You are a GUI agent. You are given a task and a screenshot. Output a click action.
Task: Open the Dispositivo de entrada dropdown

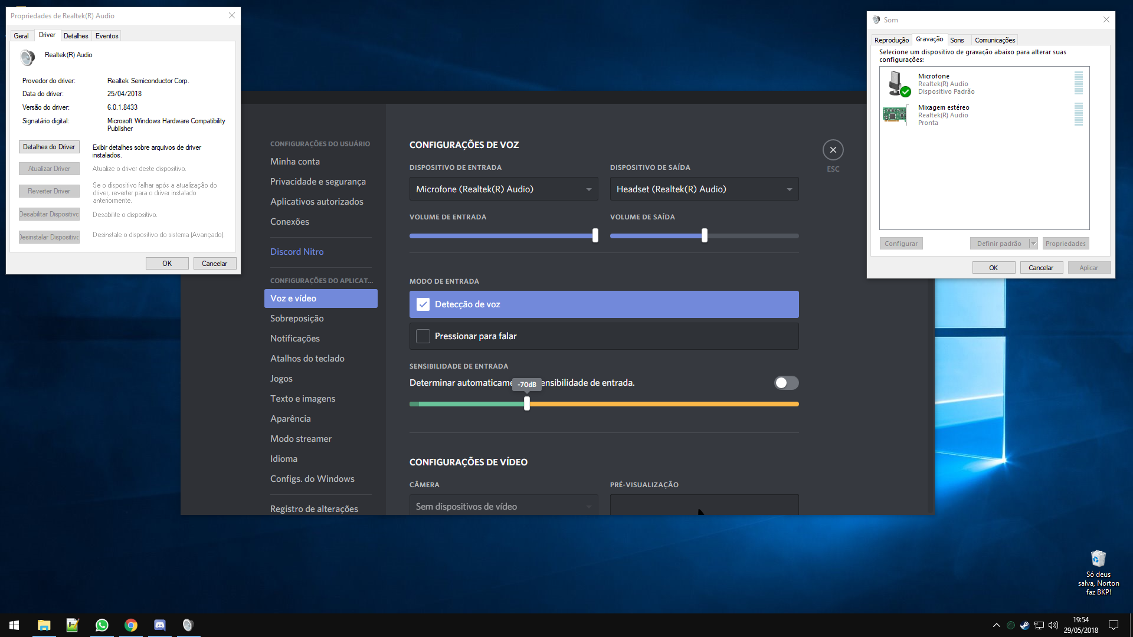pyautogui.click(x=503, y=189)
